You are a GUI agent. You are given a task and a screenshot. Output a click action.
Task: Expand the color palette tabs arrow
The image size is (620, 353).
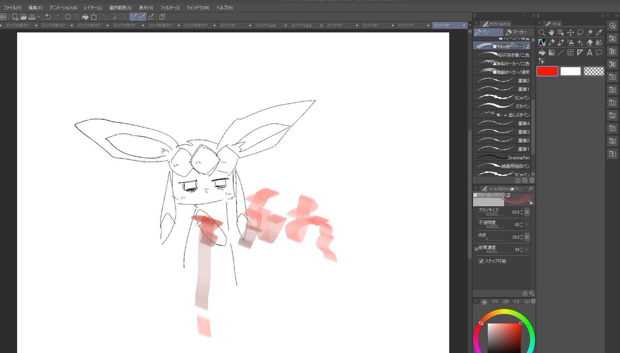[533, 301]
